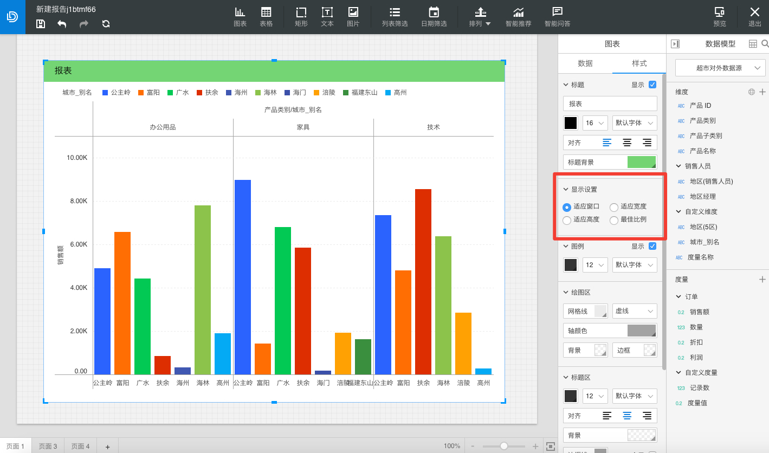This screenshot has width=769, height=453.
Task: Click the refresh icon in the top bar
Action: pyautogui.click(x=106, y=24)
